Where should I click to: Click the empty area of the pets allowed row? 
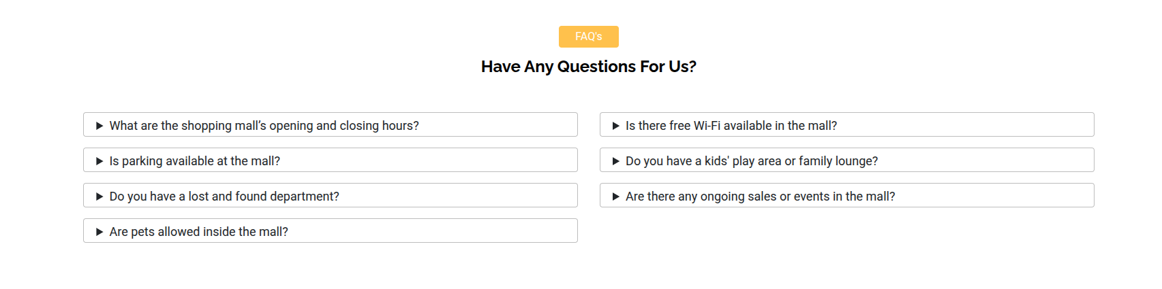(x=433, y=231)
